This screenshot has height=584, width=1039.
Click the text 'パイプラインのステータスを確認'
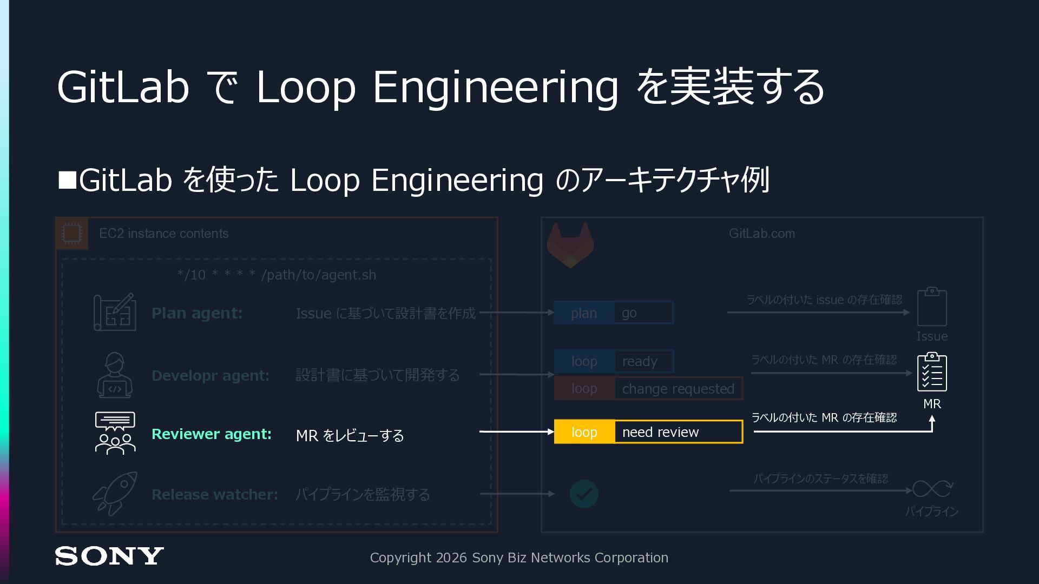click(x=821, y=479)
